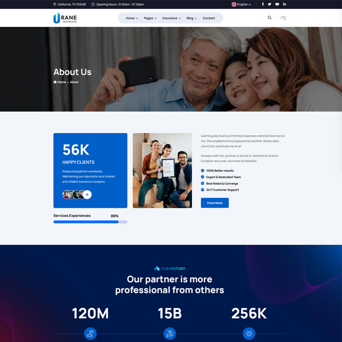Click the Know More button
The image size is (342, 342).
click(215, 203)
